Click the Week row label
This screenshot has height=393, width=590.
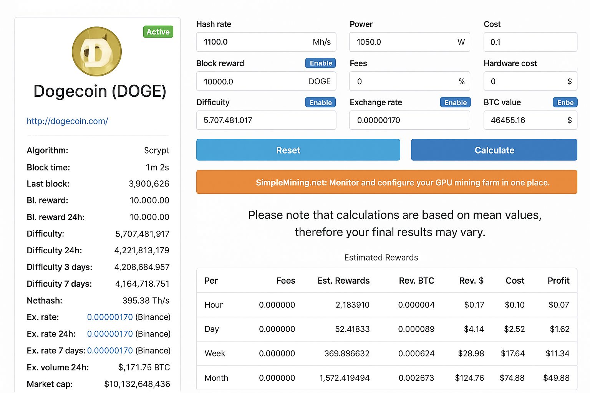[215, 353]
